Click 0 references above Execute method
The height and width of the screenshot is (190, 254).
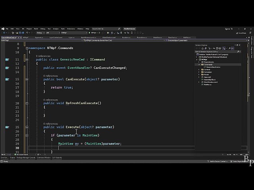50,123
